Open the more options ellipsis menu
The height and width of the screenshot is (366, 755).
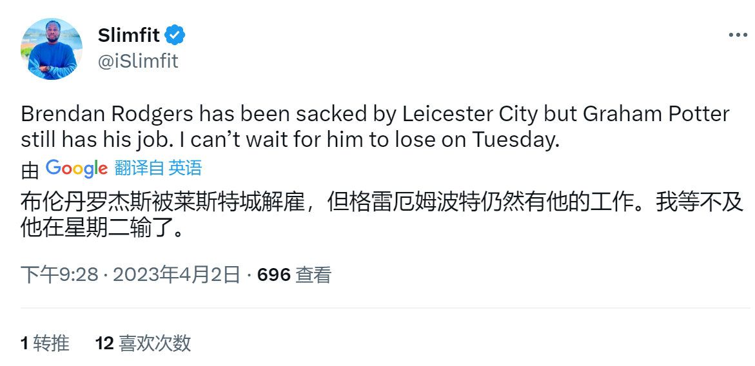pos(738,35)
